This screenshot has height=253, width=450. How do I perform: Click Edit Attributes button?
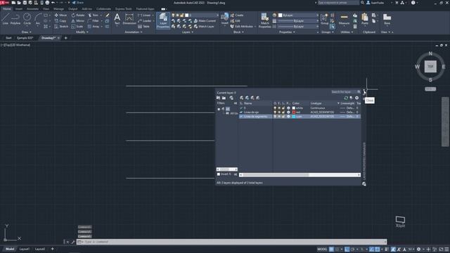[243, 27]
